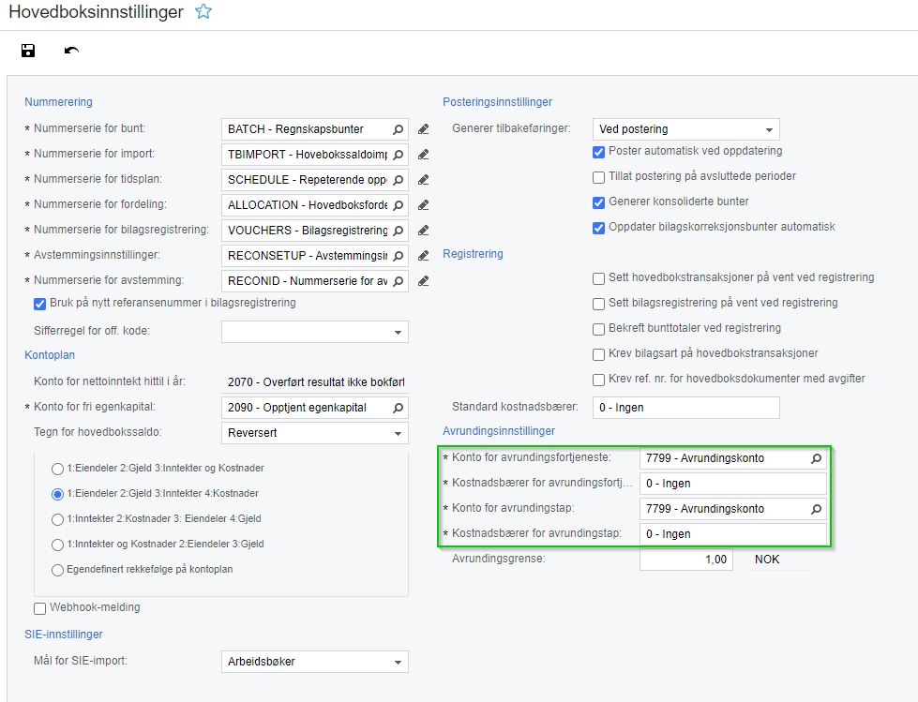Disable Poster automatisk ved oppdatering
This screenshot has width=918, height=702.
[x=598, y=152]
